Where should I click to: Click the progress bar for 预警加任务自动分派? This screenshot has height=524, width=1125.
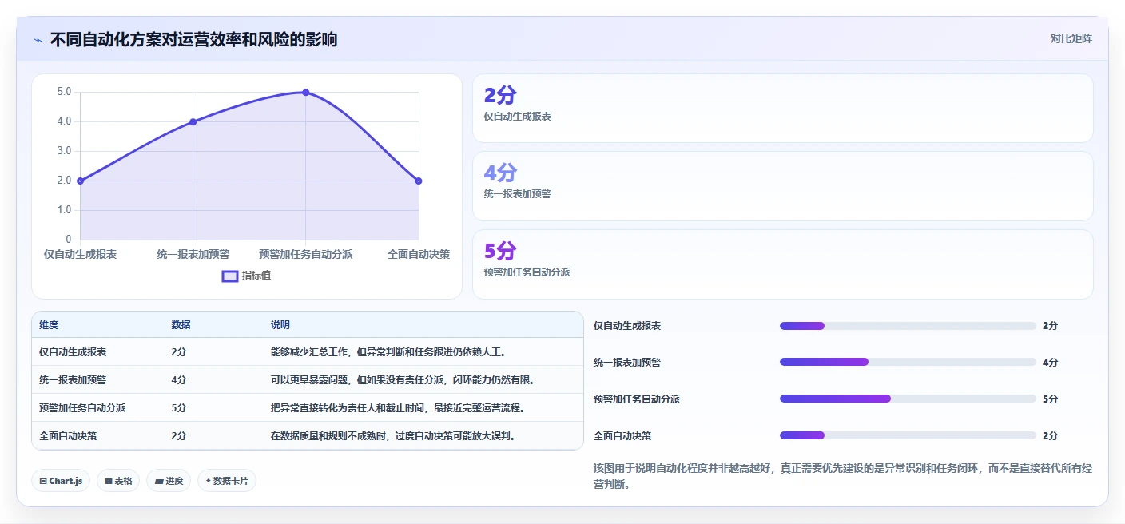point(908,399)
